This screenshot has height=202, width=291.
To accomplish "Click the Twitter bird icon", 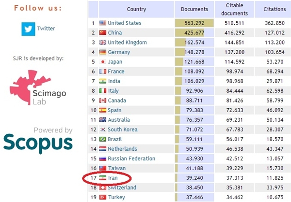I will 29,29.
